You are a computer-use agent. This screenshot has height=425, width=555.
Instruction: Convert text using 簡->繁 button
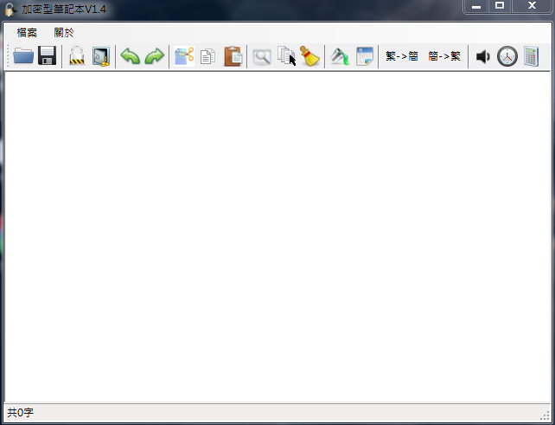coord(444,56)
